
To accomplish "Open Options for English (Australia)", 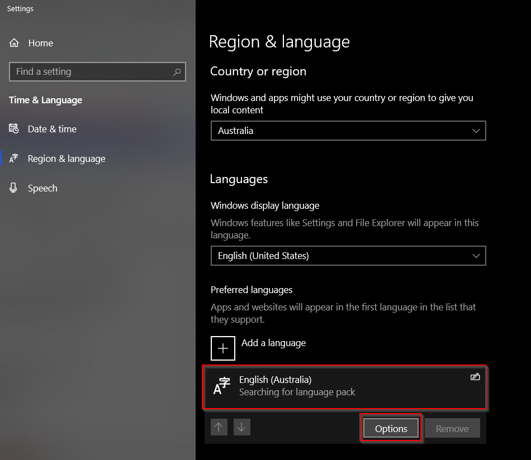I will pos(391,429).
